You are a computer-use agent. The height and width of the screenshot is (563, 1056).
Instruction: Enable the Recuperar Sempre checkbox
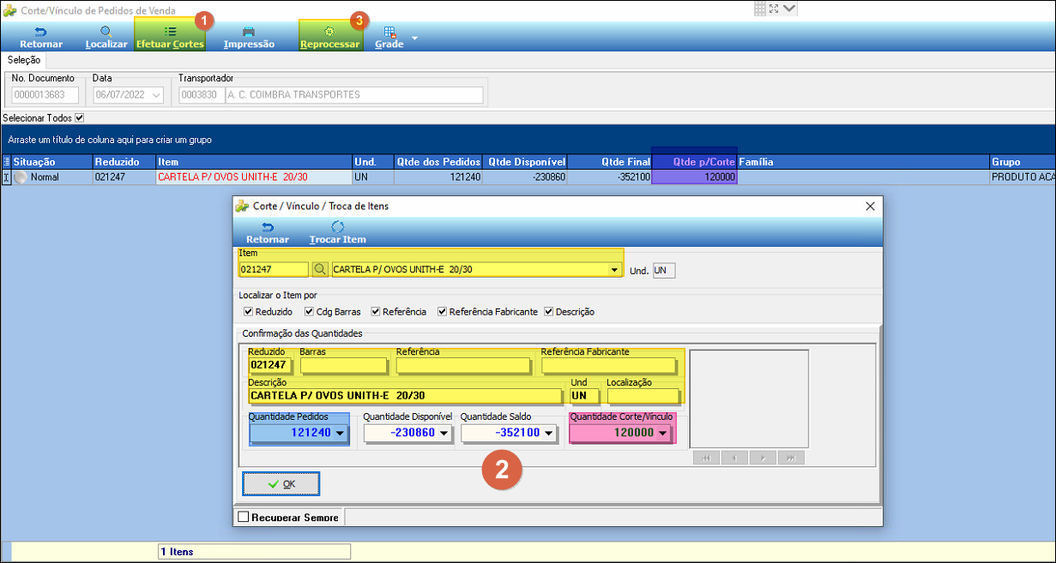[x=244, y=518]
